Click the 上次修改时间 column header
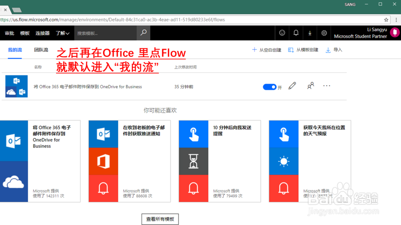Image resolution: width=401 pixels, height=225 pixels. click(x=185, y=67)
